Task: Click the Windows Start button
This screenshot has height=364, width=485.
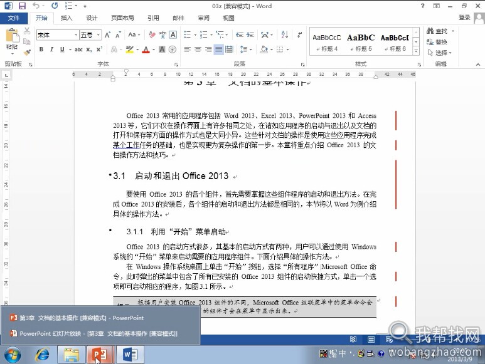Action: coord(13,355)
